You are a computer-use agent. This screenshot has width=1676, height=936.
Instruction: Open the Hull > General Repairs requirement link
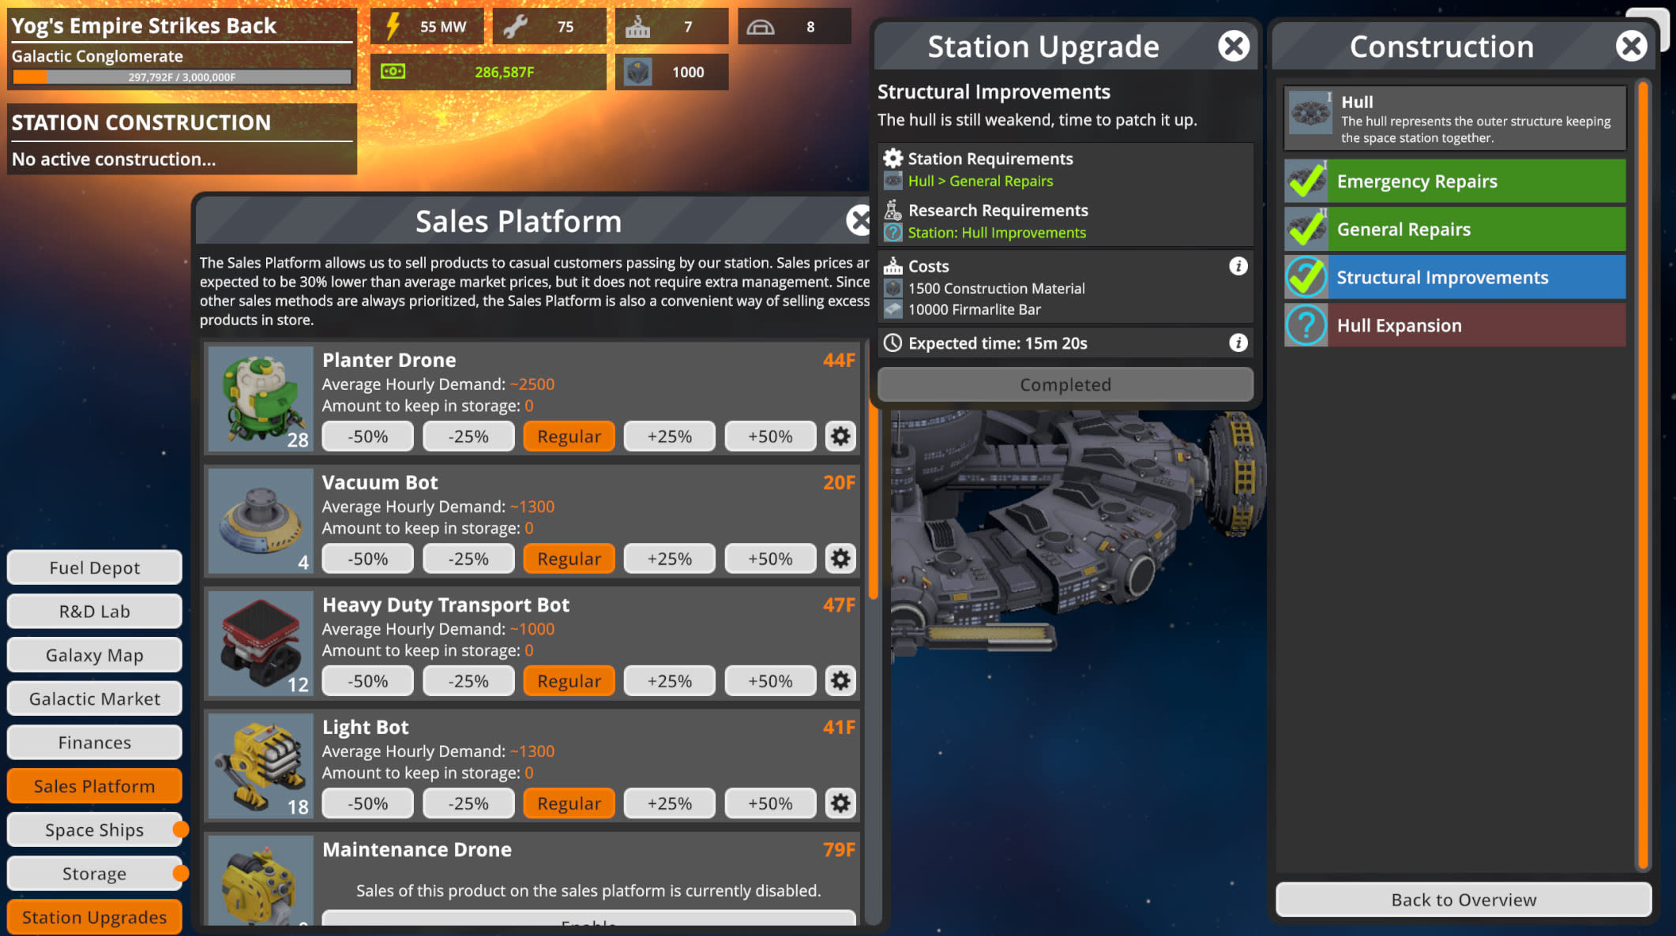(979, 181)
